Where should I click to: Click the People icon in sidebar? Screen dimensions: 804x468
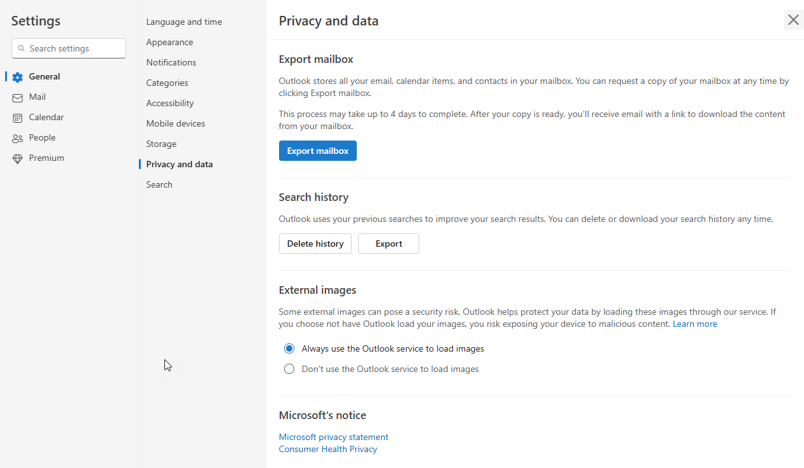coord(17,138)
